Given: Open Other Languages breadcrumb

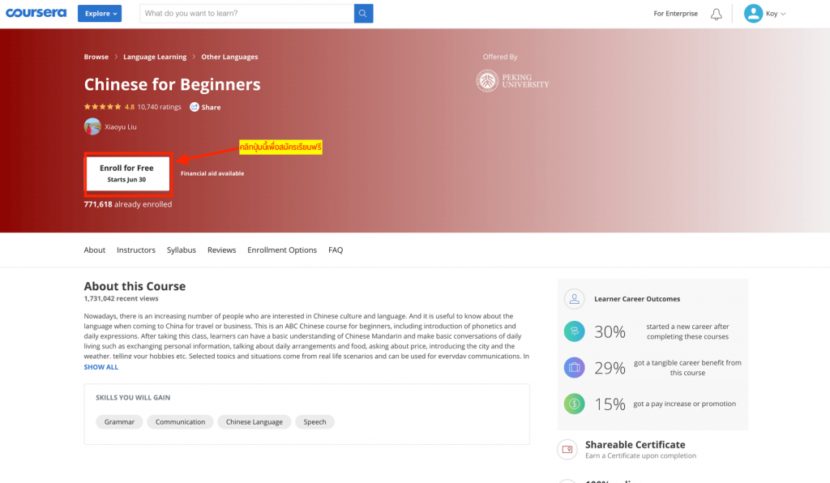Looking at the screenshot, I should (229, 57).
